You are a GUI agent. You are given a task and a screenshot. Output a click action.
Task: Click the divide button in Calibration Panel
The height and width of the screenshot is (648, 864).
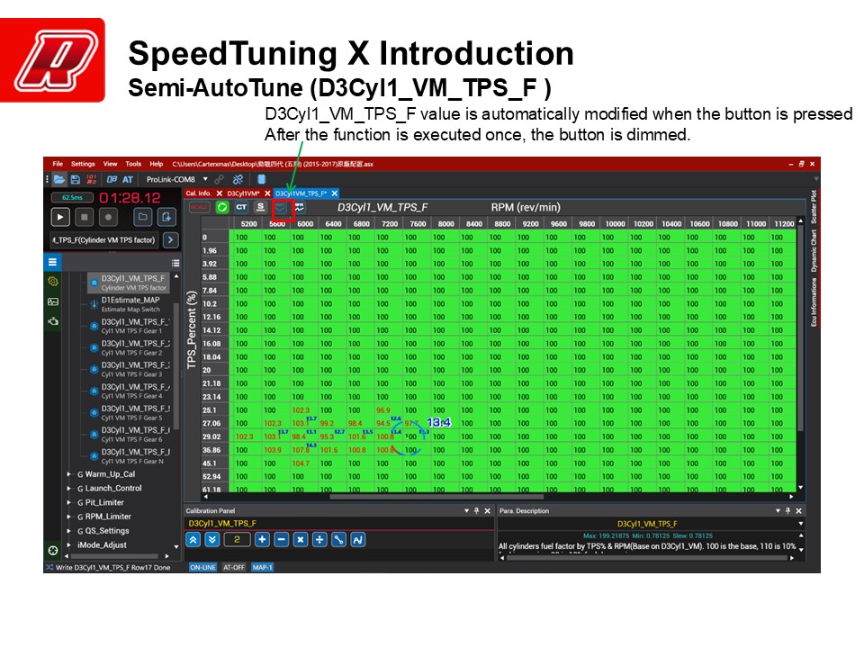pos(319,539)
